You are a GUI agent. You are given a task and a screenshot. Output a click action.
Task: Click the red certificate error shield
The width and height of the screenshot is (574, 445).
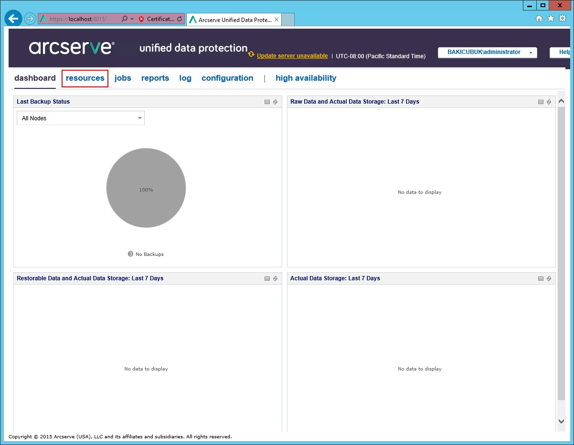[141, 19]
